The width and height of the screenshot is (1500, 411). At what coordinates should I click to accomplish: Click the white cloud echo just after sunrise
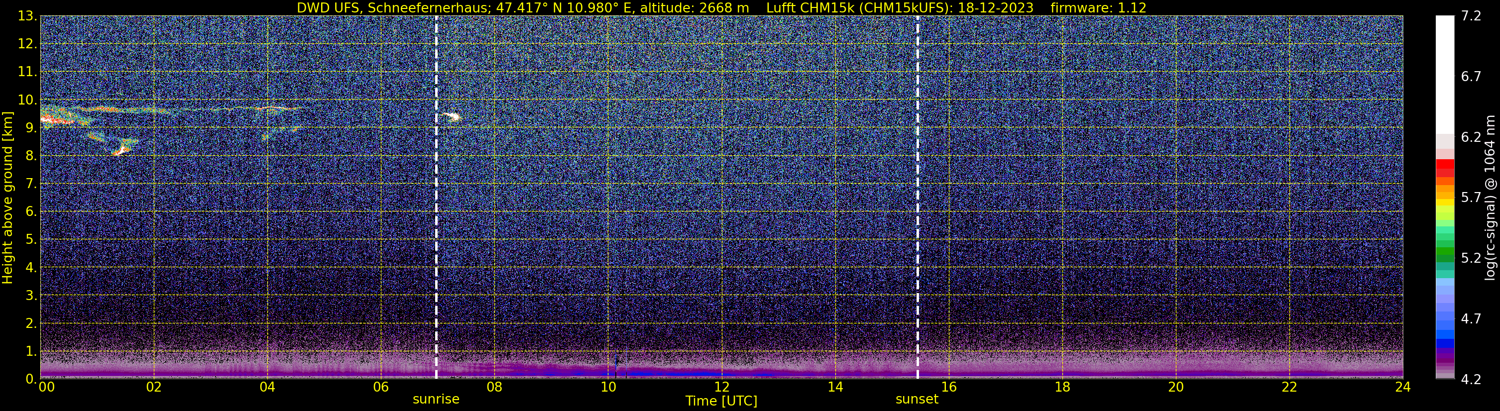(451, 117)
